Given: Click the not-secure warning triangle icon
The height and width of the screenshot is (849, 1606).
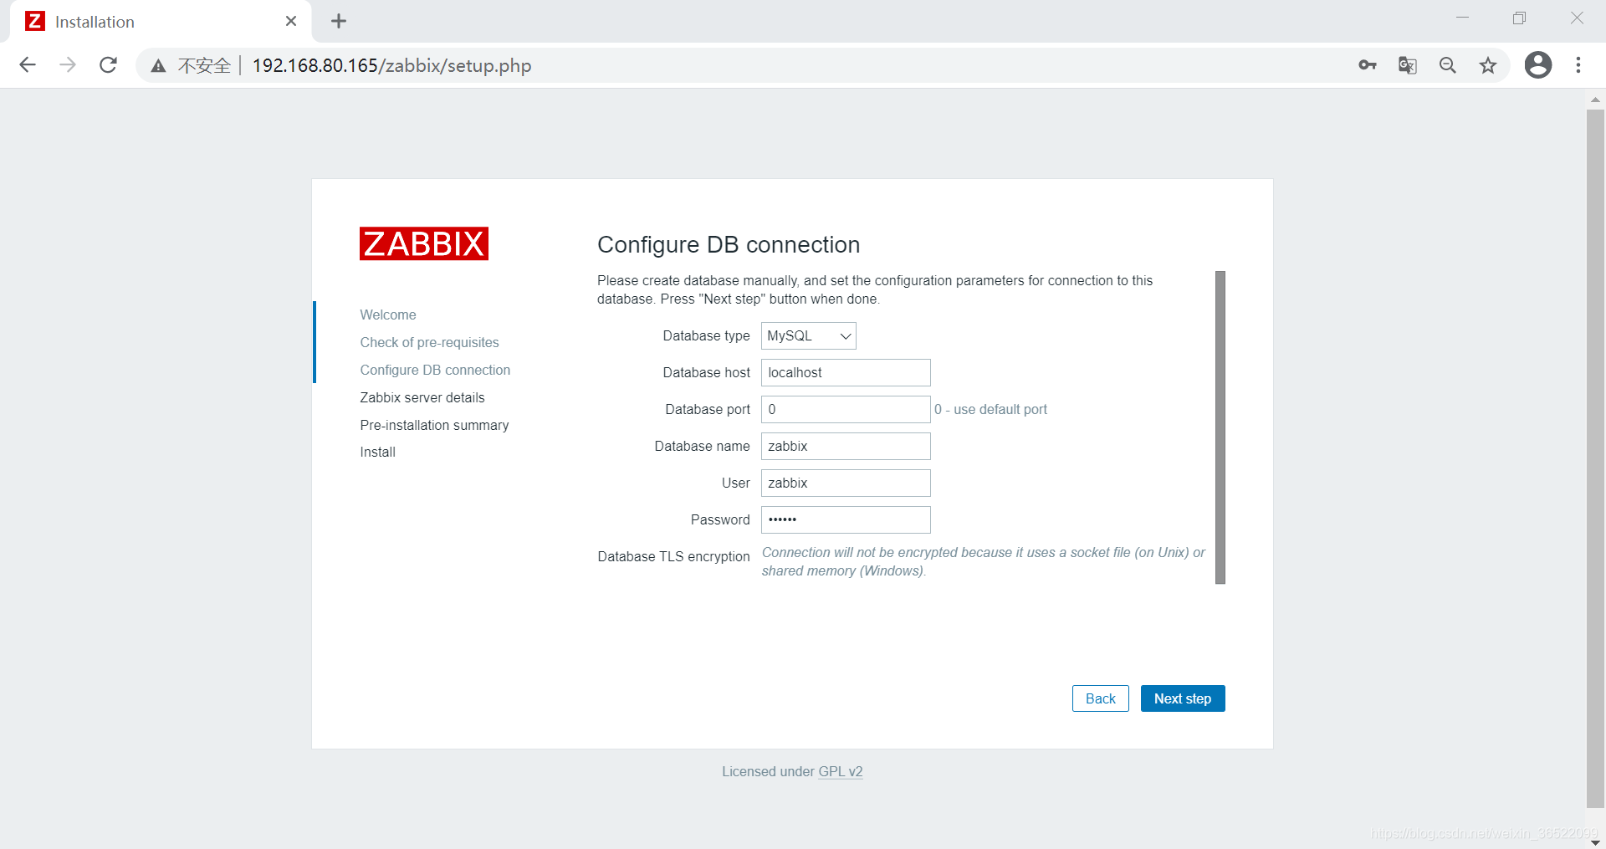Looking at the screenshot, I should [158, 66].
